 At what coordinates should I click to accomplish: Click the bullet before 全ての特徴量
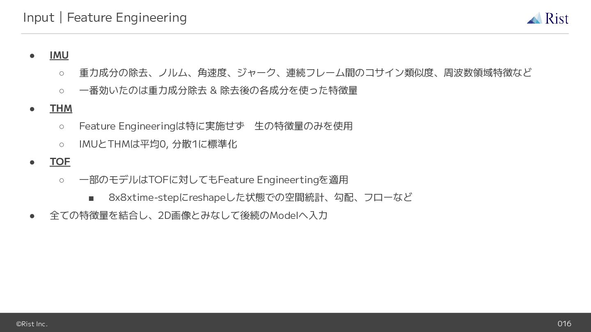32,216
